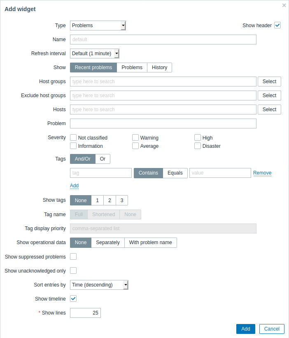Add another tag filter row
This screenshot has height=338, width=289.
74,186
